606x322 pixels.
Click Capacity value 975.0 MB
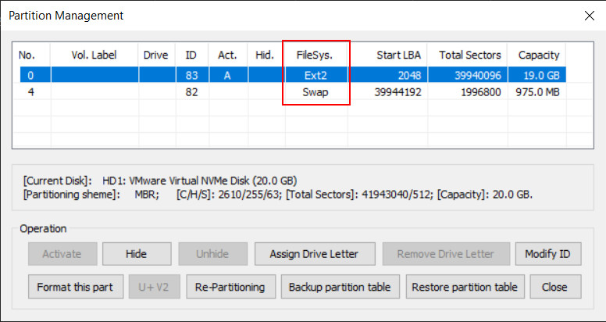tap(537, 91)
